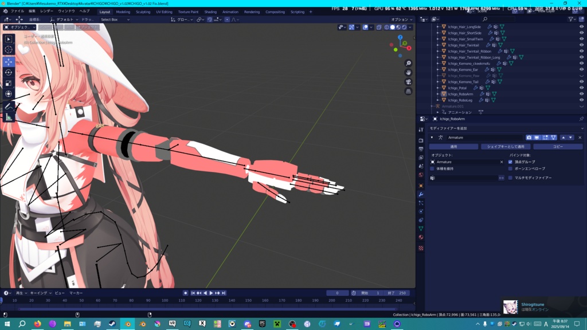Expand the アニメーション tree item

click(437, 112)
